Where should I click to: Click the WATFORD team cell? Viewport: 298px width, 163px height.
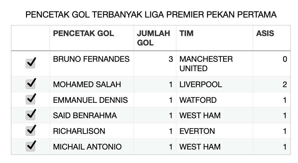(x=198, y=100)
